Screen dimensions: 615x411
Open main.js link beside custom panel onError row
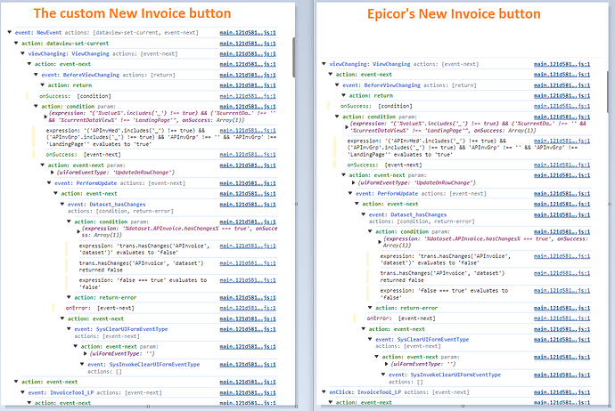pos(248,308)
